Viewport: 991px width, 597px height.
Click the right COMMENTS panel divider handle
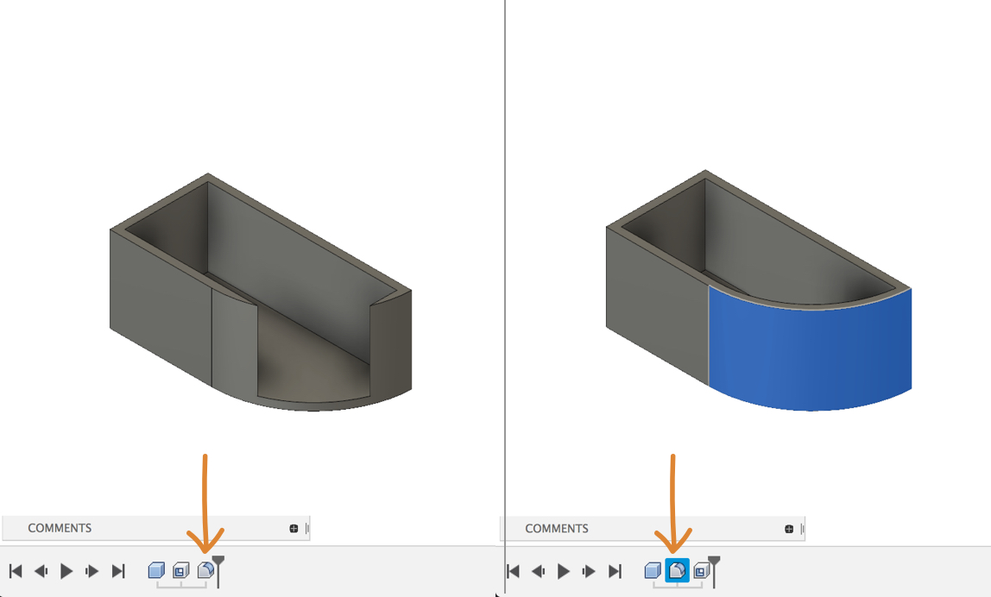point(803,529)
